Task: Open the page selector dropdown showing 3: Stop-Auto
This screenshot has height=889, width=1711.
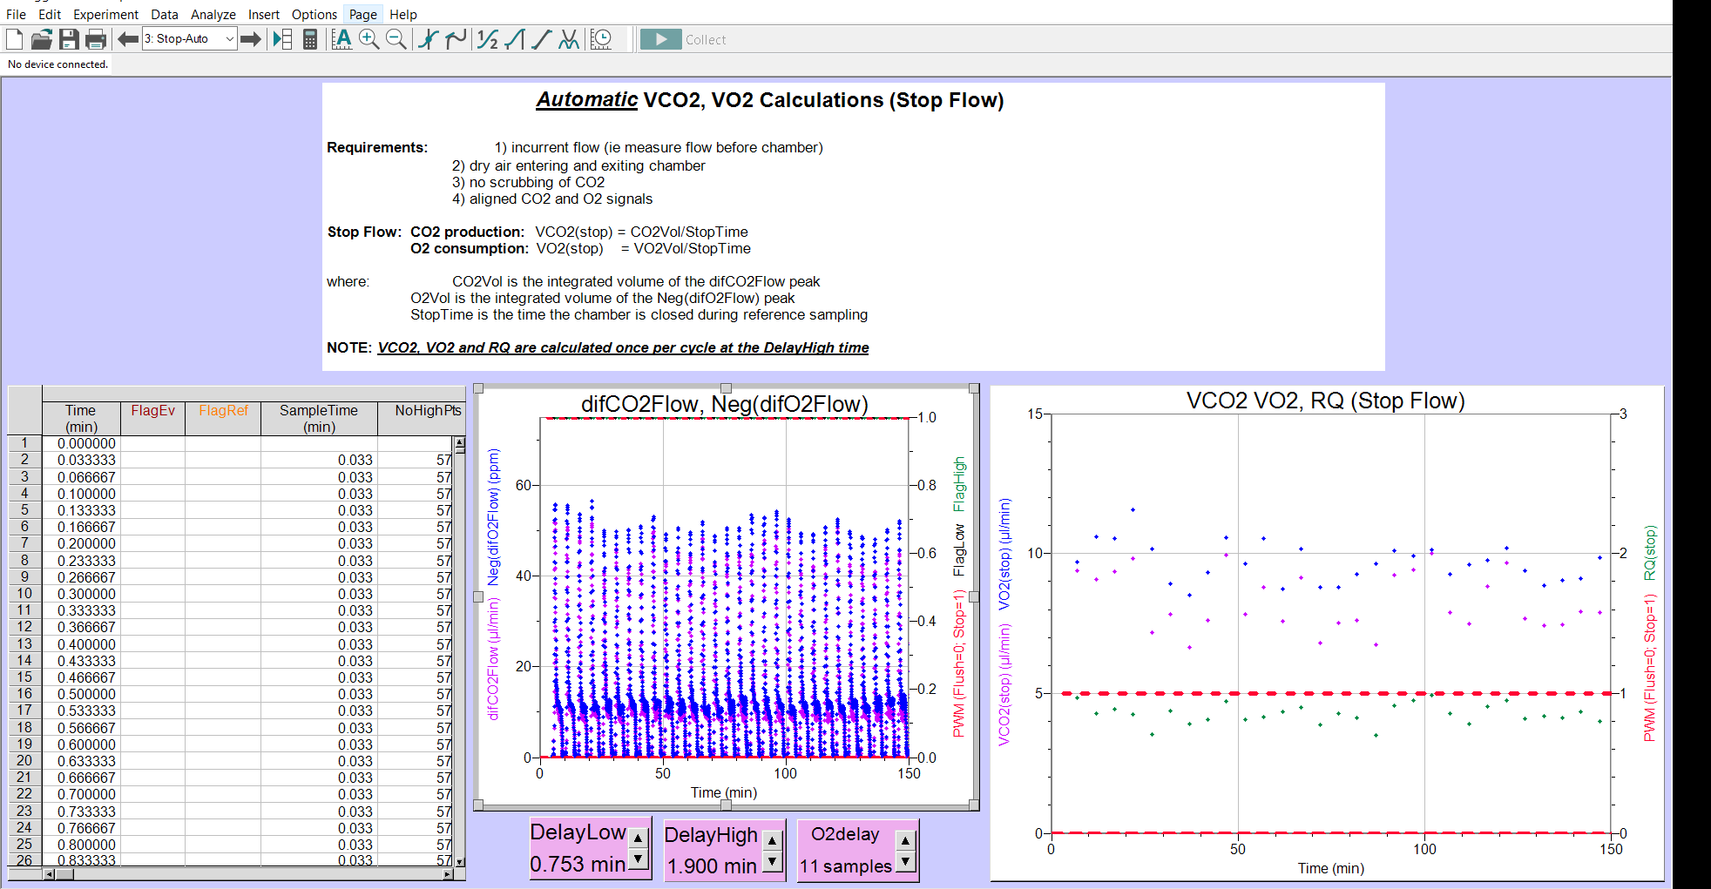Action: point(190,39)
